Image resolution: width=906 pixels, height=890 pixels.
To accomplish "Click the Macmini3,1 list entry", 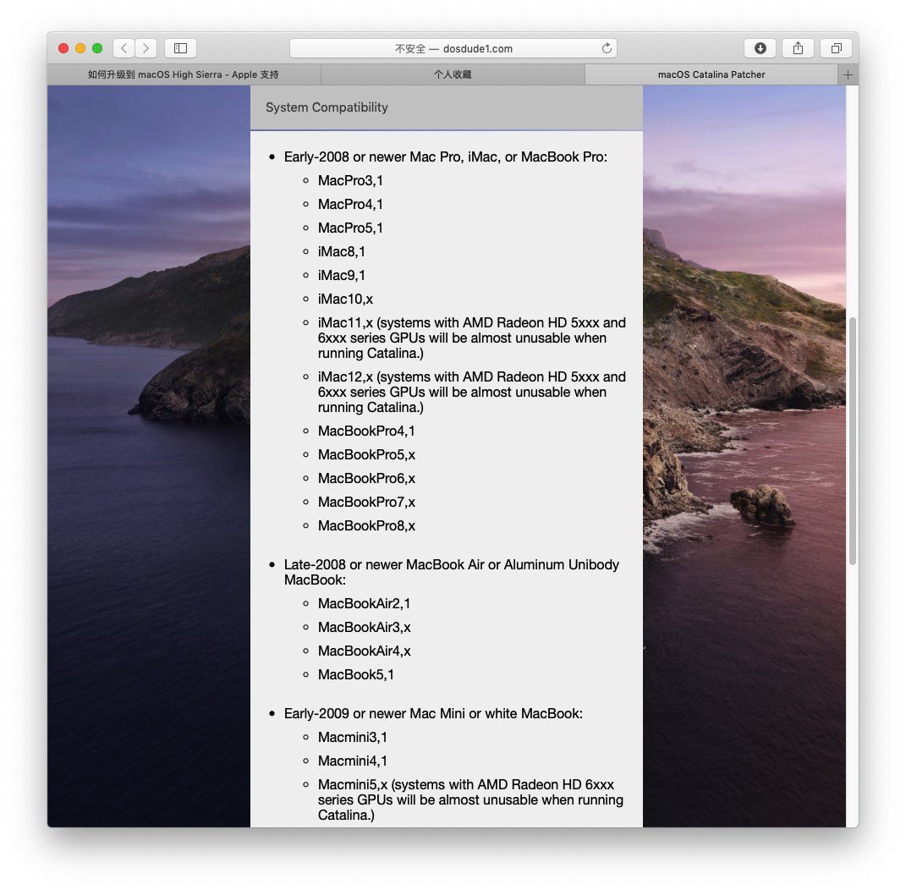I will click(x=352, y=737).
